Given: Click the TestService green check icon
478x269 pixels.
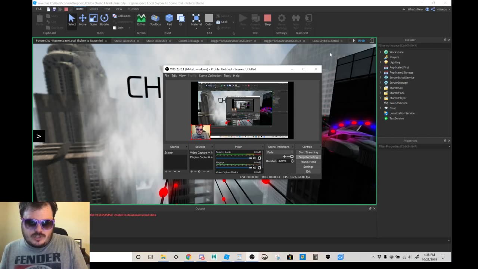Looking at the screenshot, I should (386, 118).
